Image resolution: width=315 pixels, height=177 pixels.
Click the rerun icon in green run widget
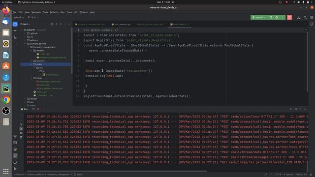pyautogui.click(x=271, y=18)
